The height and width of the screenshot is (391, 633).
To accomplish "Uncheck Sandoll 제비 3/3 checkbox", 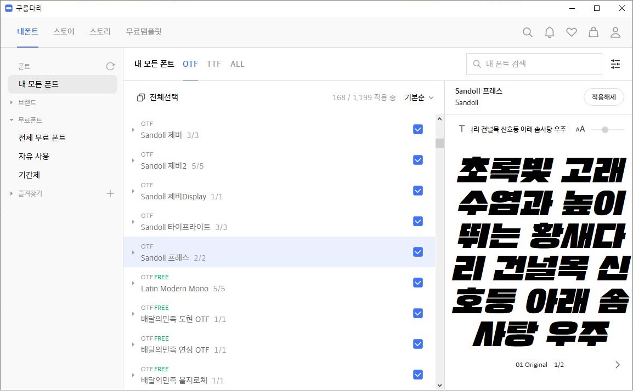I will point(418,129).
